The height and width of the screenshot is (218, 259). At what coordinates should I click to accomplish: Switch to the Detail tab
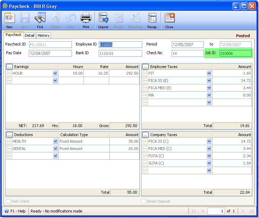(30, 35)
